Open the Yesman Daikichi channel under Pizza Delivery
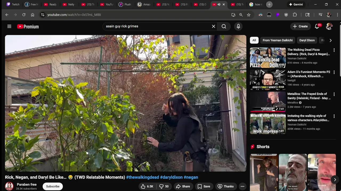This screenshot has height=191, width=341. (297, 58)
